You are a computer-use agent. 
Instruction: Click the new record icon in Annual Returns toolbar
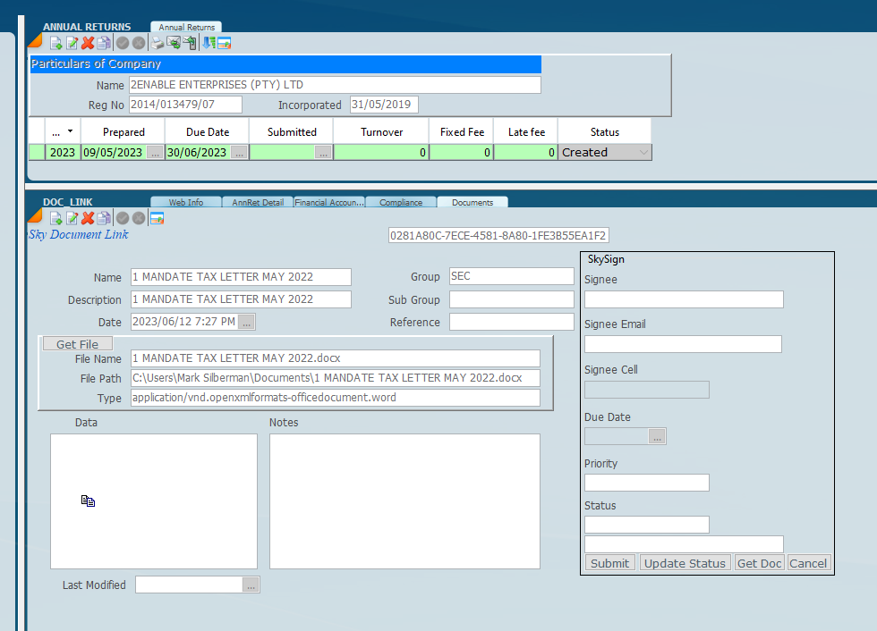(55, 43)
